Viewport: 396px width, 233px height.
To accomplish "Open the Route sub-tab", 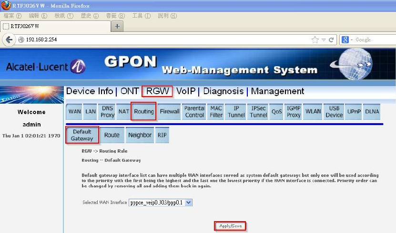I will [x=112, y=135].
